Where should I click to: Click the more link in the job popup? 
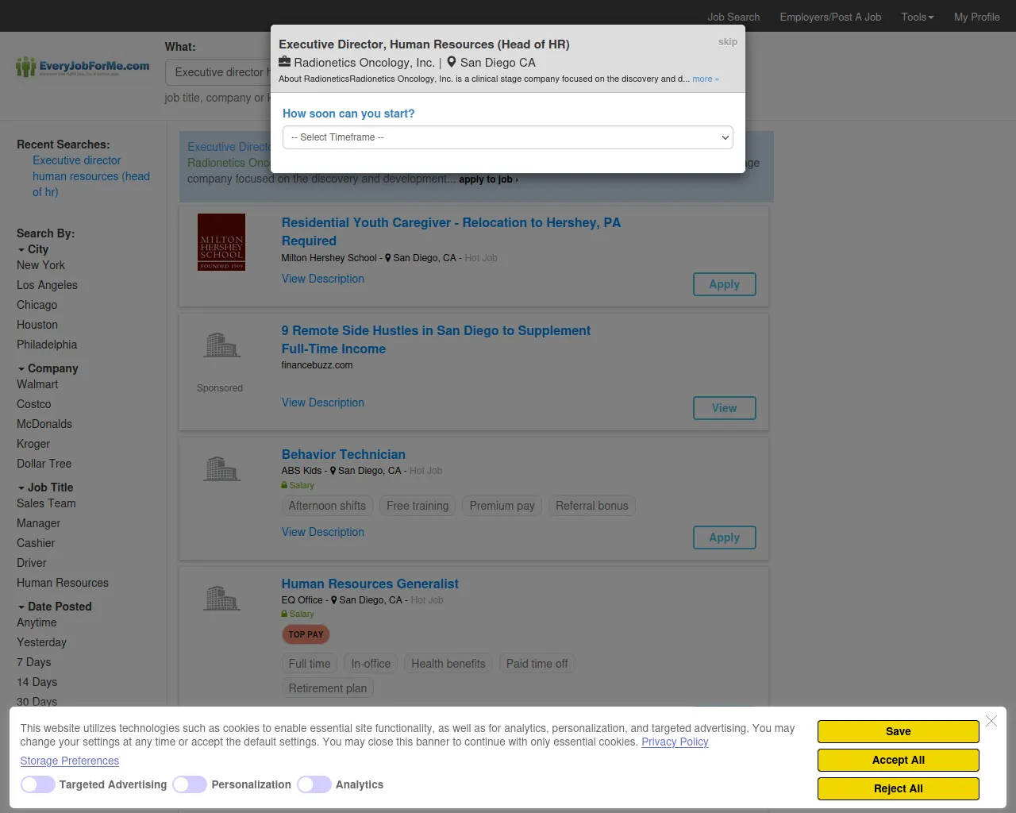706,79
